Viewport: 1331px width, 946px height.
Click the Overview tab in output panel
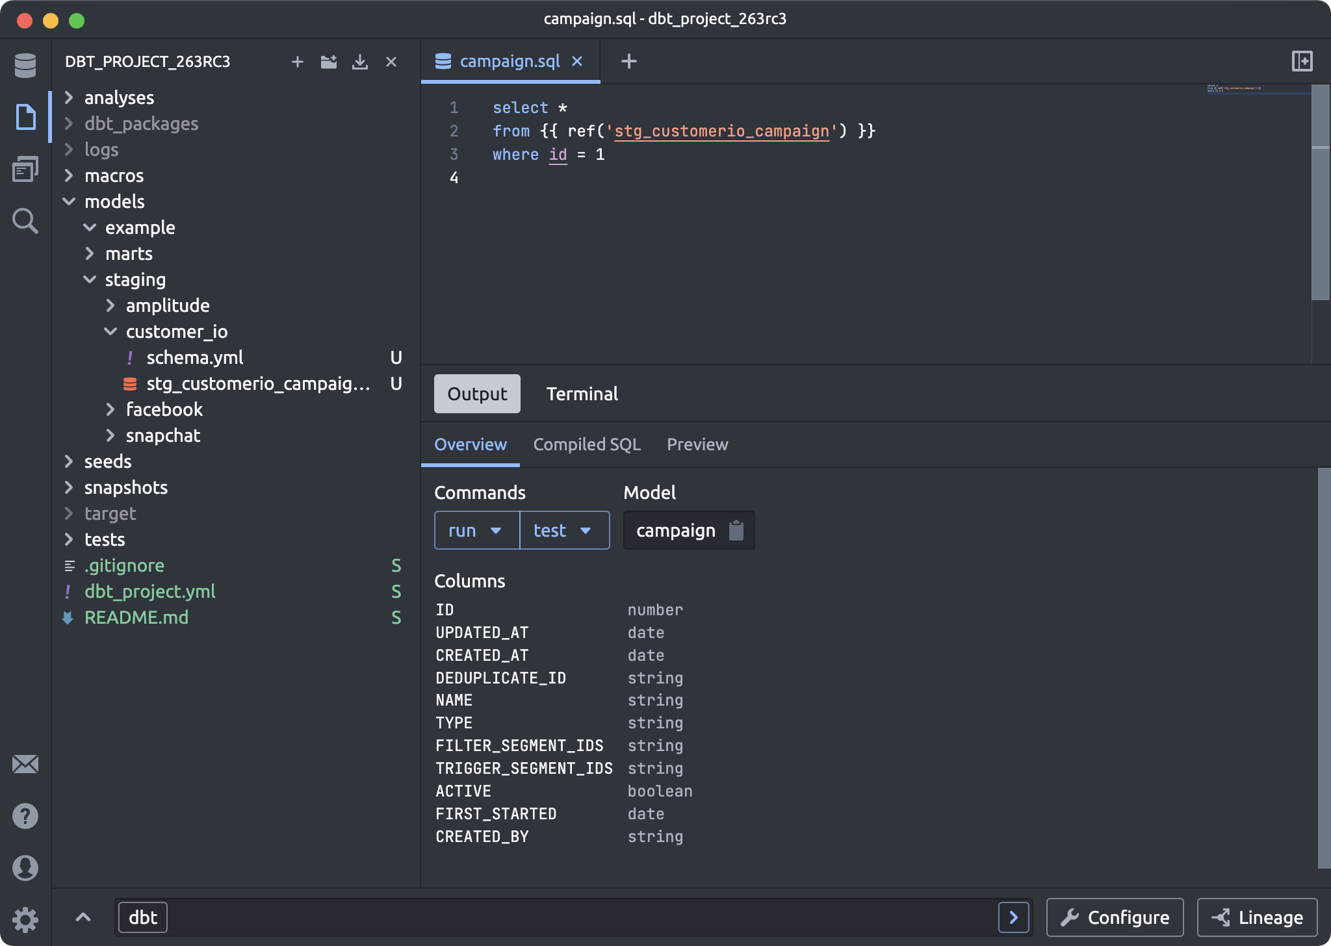470,444
